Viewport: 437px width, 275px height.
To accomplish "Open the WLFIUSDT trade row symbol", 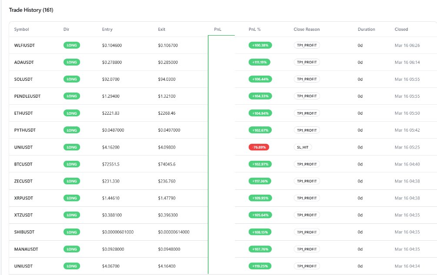I will click(x=25, y=45).
